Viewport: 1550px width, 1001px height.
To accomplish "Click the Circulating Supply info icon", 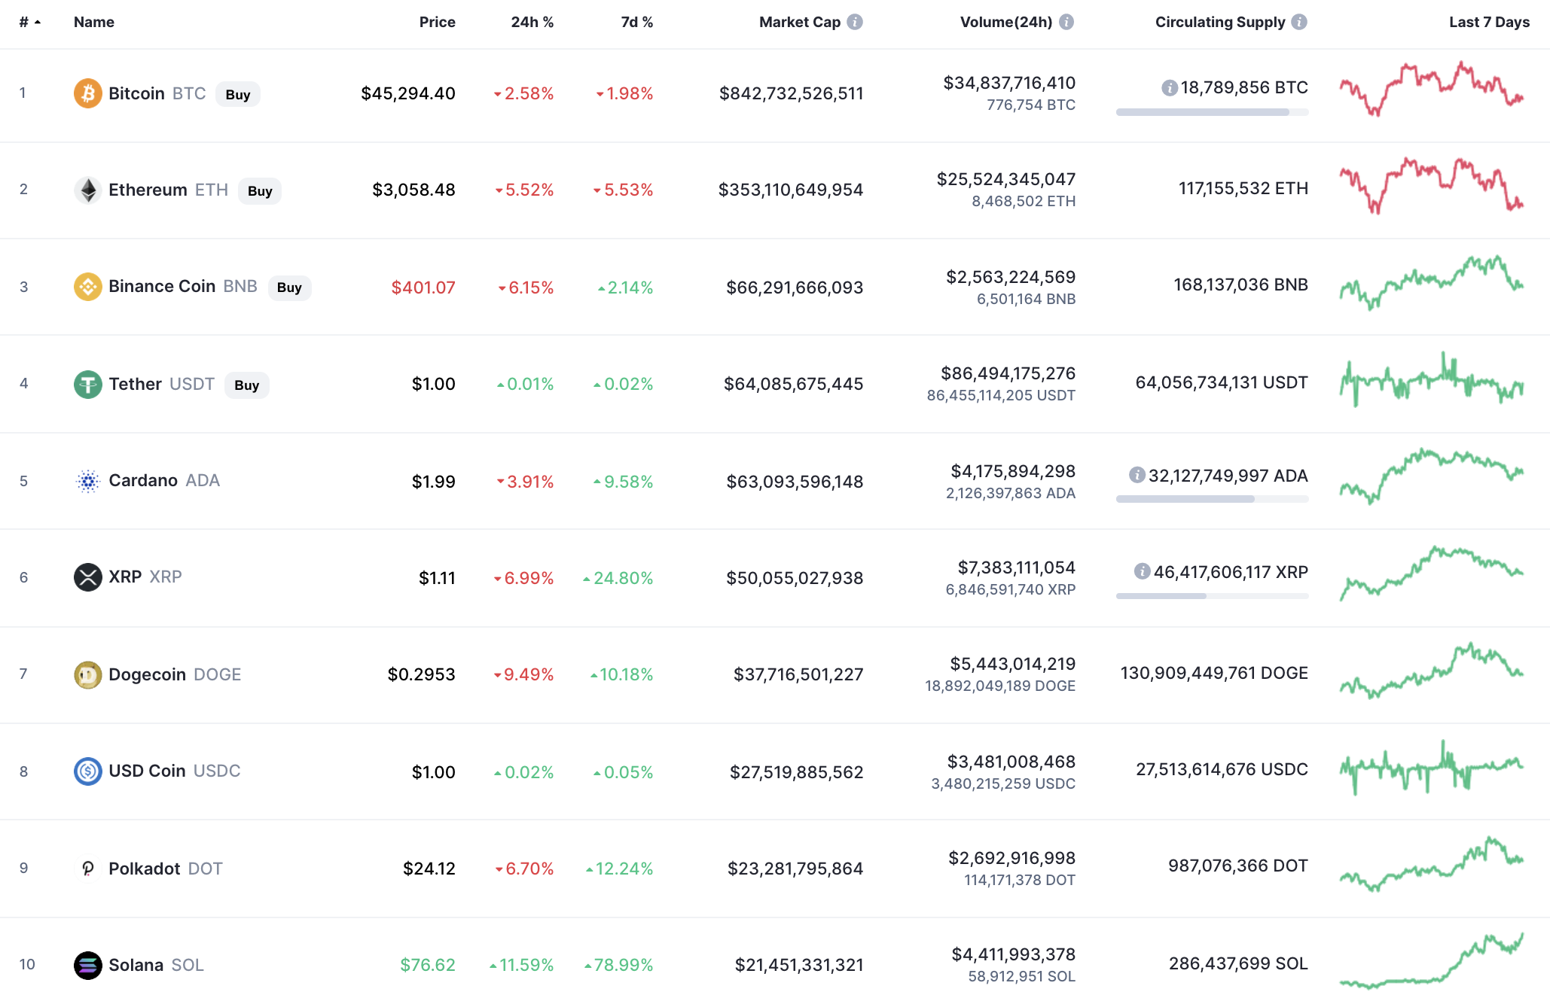I will coord(1299,22).
